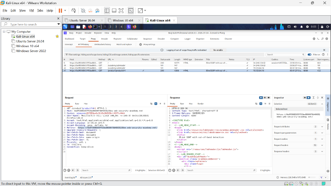331x186 pixels.
Task: Adjust the Burp memory usage slider
Action: [312, 178]
